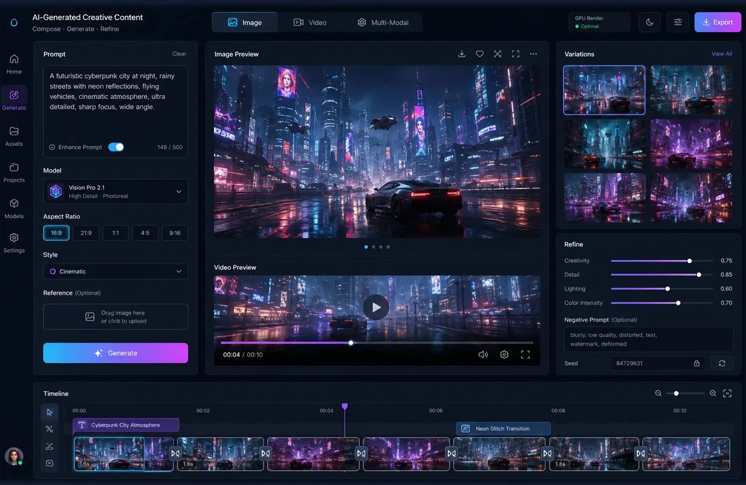Viewport: 746px width, 485px height.
Task: Click the purple timeline playhead marker
Action: [x=344, y=407]
